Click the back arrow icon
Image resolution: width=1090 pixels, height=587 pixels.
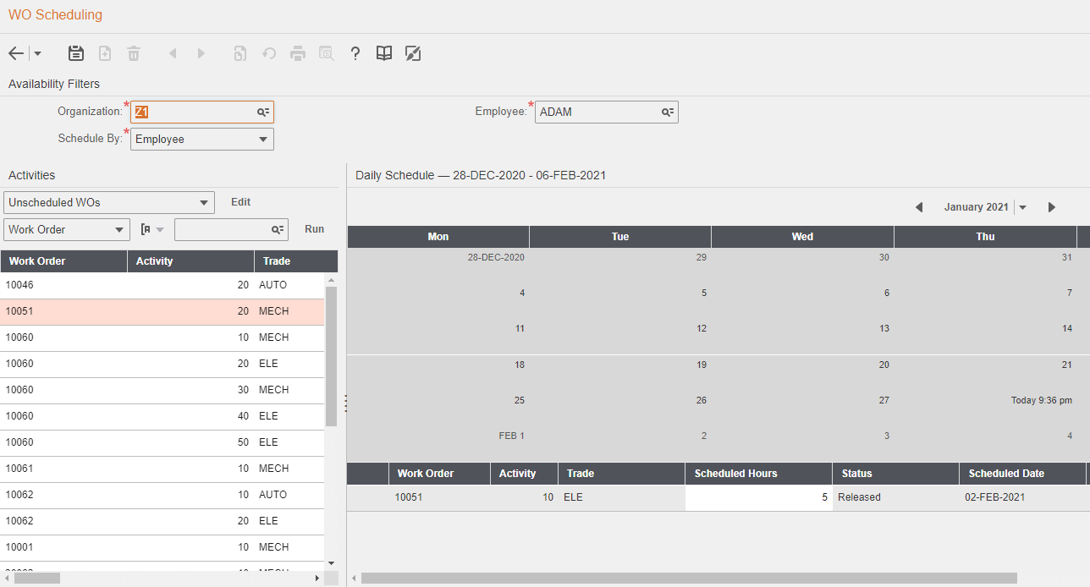(16, 53)
